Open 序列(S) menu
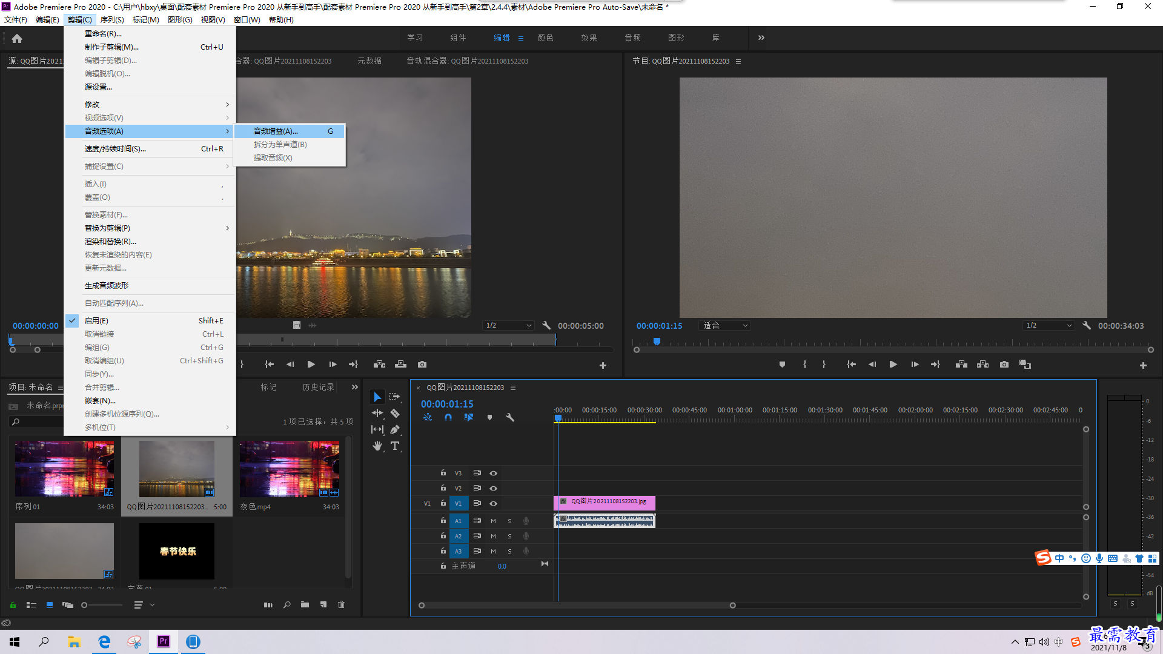Screen dimensions: 1163x654 [x=112, y=20]
